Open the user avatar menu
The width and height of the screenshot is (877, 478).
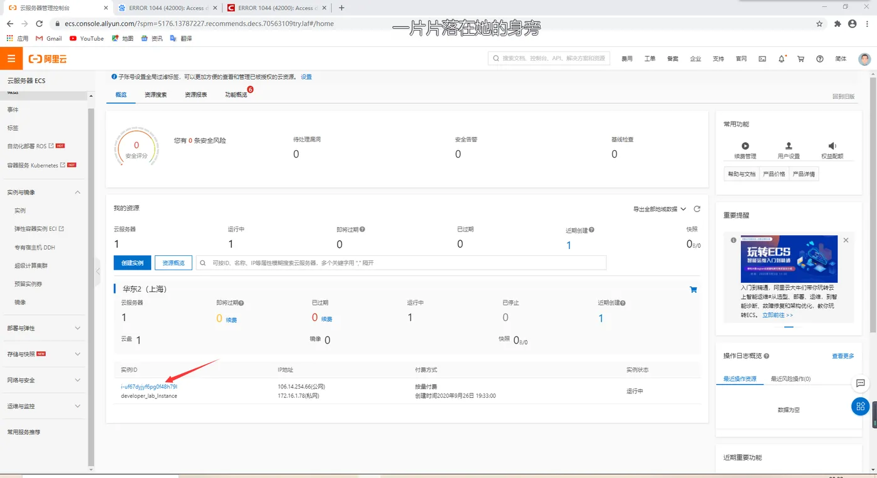click(864, 59)
